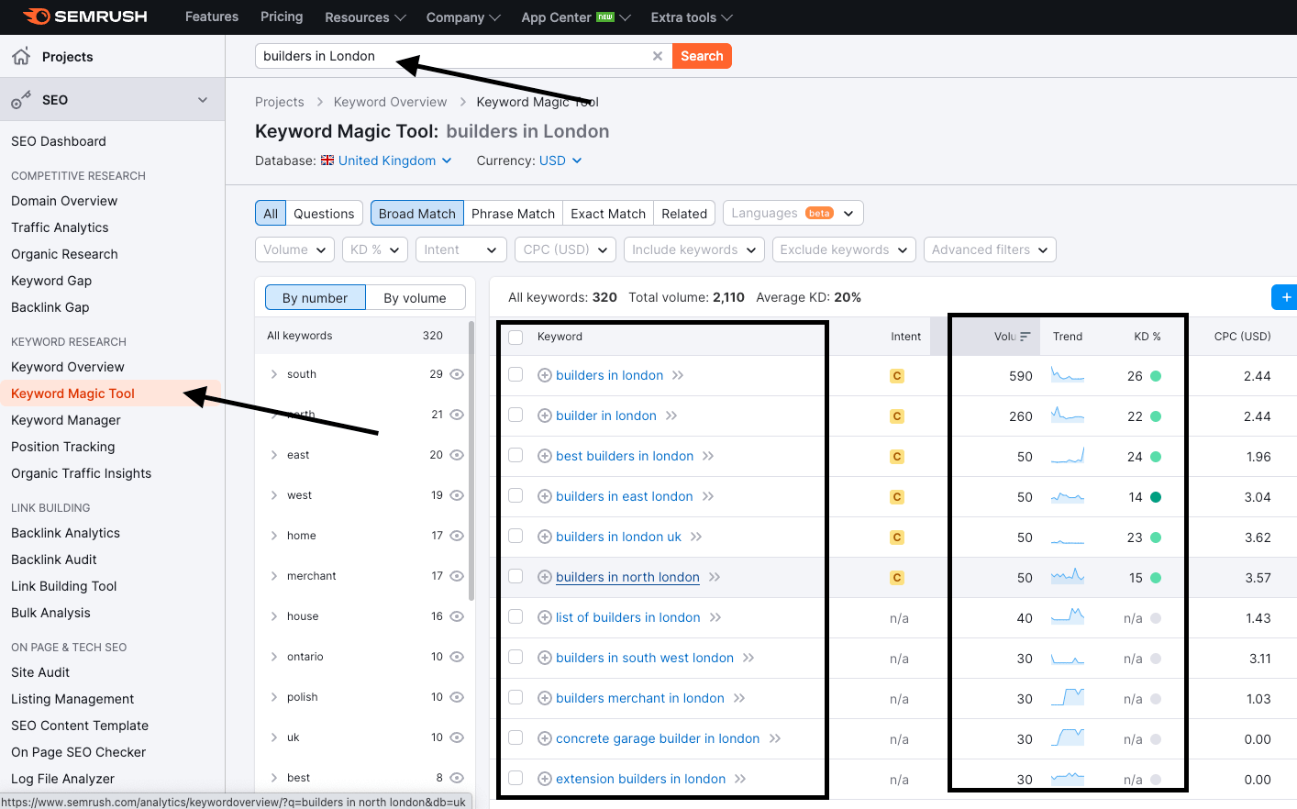The height and width of the screenshot is (809, 1297).
Task: Open 'builders in north london' keyword link
Action: (x=627, y=577)
